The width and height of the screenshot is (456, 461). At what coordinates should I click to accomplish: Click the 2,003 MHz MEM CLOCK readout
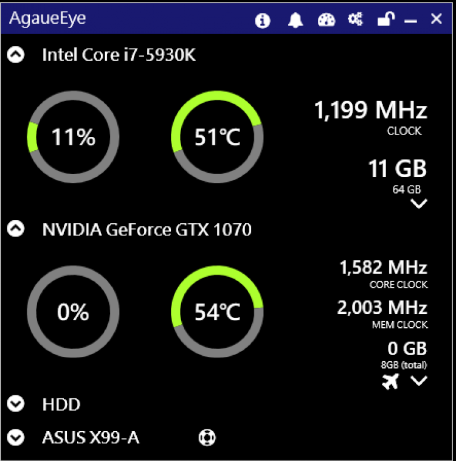tap(382, 308)
